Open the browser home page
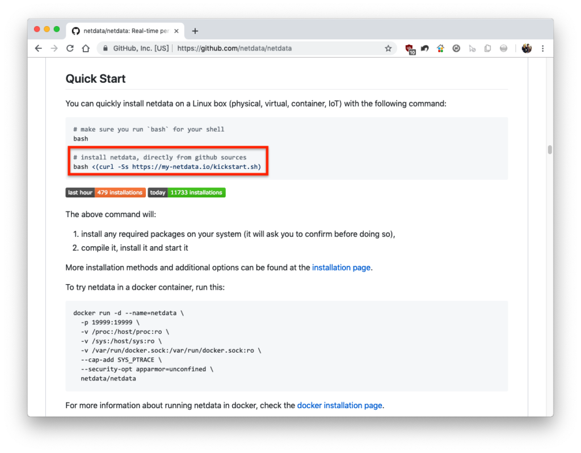The width and height of the screenshot is (581, 453). point(86,49)
